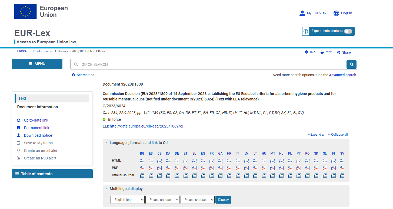Image resolution: width=393 pixels, height=209 pixels.
Task: Select the Document information tab
Action: (x=38, y=107)
